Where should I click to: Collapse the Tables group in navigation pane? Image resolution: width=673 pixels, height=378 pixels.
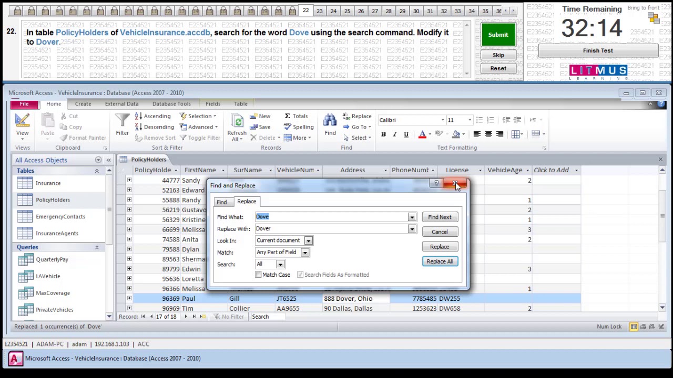tap(97, 171)
